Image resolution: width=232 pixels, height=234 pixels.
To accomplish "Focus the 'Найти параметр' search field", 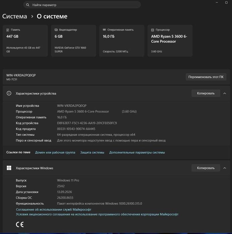I will click(82, 5).
